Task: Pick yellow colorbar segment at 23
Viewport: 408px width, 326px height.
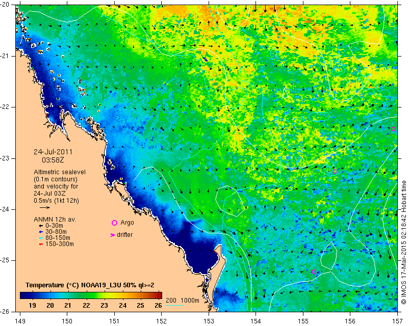Action: click(x=104, y=295)
